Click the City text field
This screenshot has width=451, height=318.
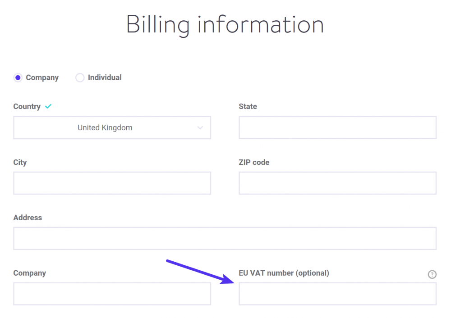112,183
